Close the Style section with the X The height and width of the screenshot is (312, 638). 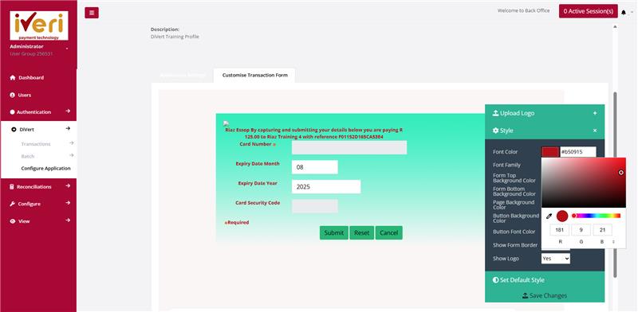(595, 131)
